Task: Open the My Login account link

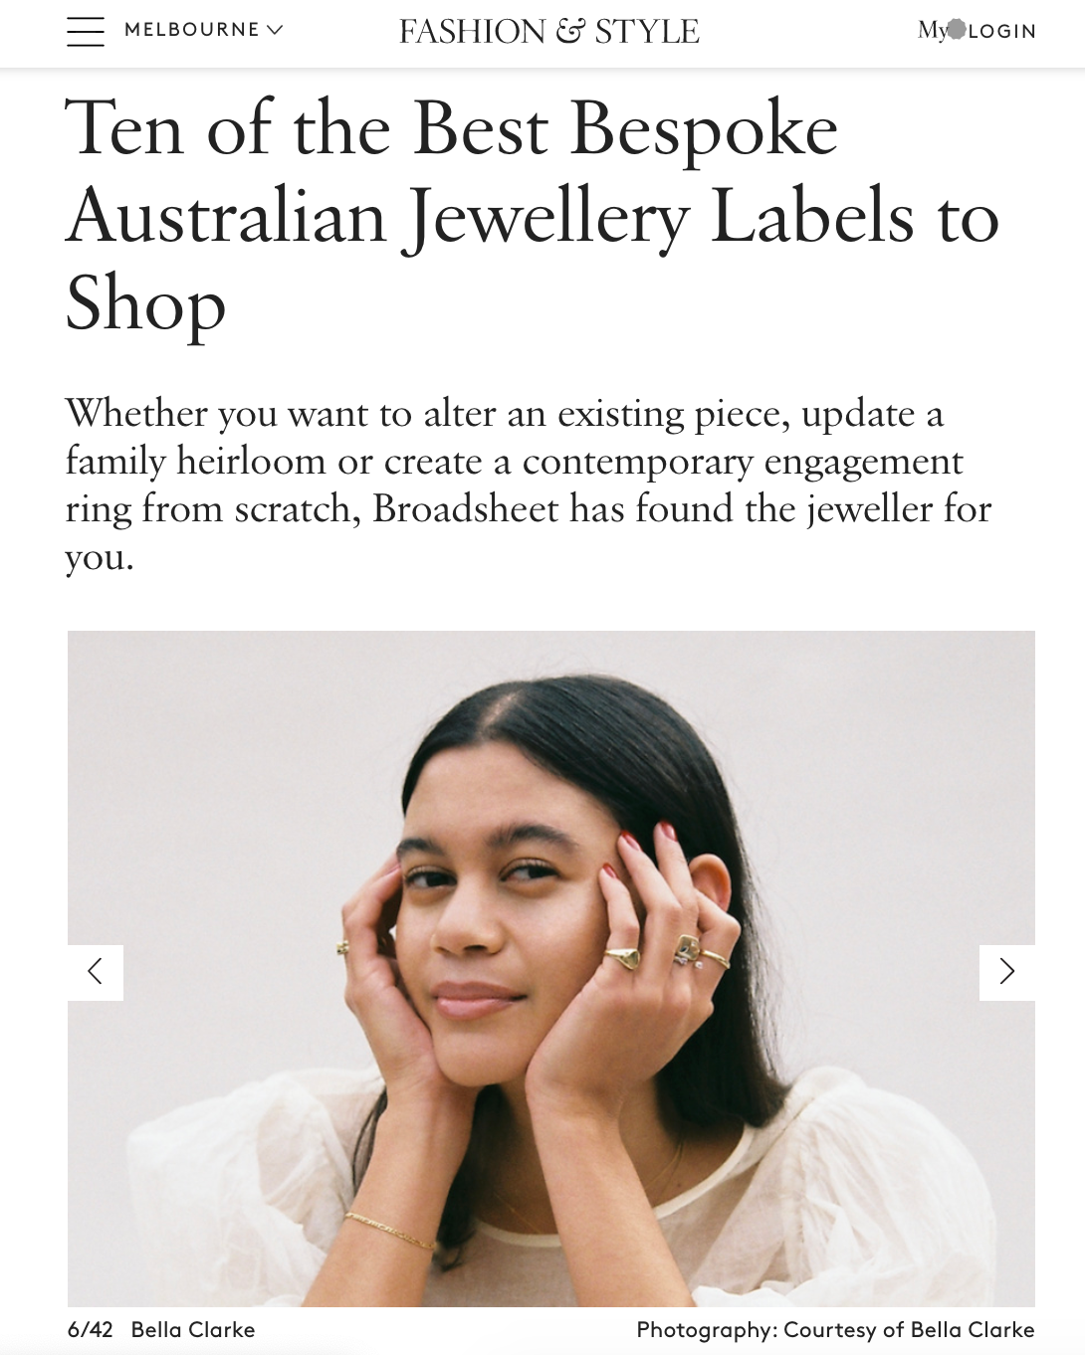Action: click(x=976, y=31)
